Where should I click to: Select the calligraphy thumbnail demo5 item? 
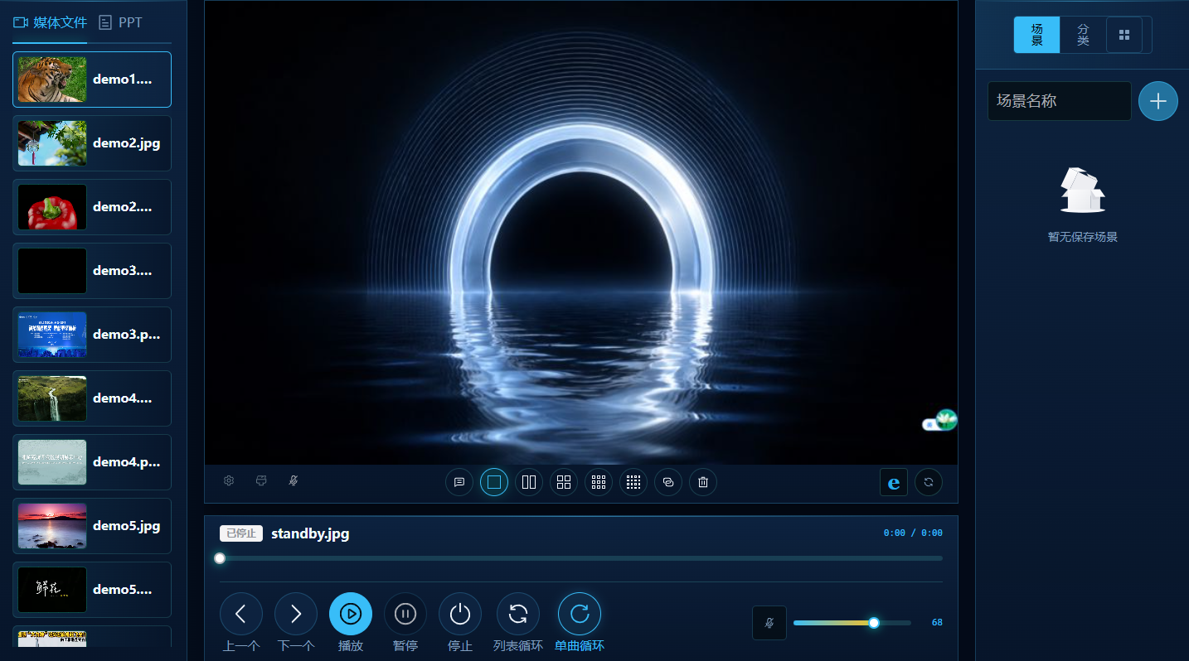tap(92, 590)
